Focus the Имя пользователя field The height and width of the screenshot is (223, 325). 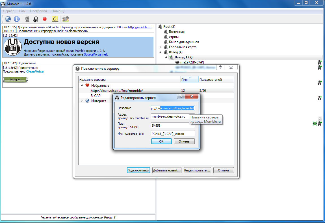[173, 134]
